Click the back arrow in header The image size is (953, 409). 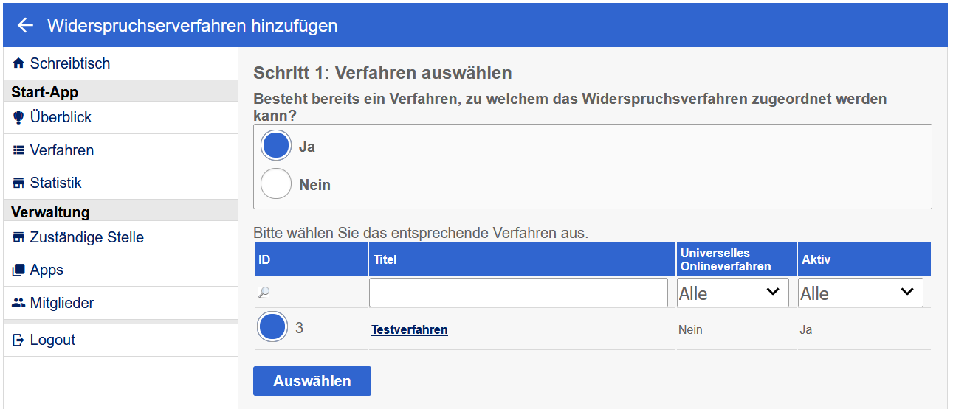coord(25,26)
